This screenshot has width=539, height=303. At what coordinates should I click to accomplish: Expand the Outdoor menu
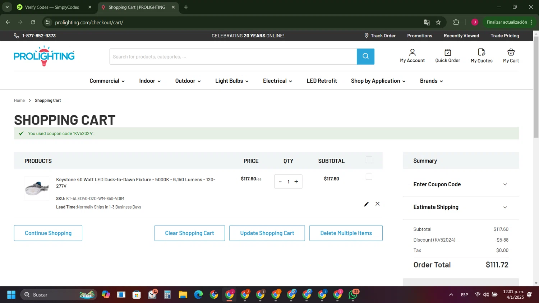188,81
